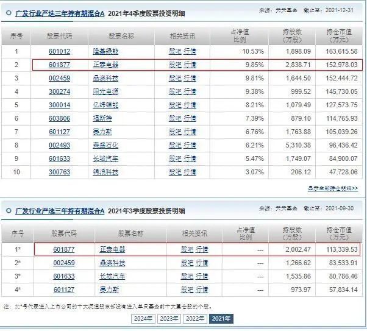Open fund link in 2021年4季度 section header

coord(60,13)
